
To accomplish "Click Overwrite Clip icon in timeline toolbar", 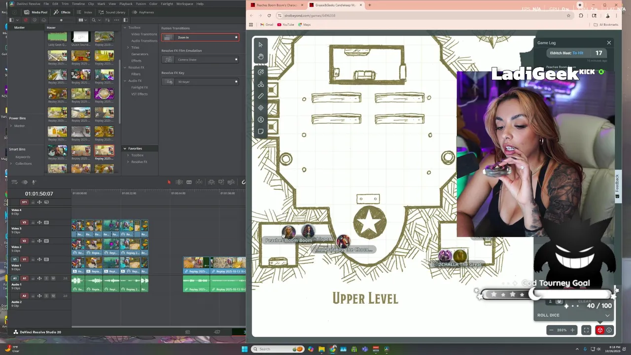I will coord(221,182).
